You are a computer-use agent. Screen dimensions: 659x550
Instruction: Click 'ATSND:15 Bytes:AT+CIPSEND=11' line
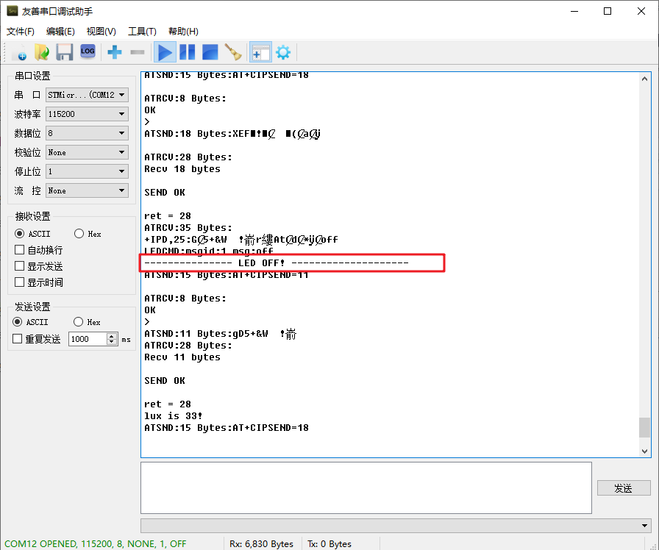pos(227,275)
